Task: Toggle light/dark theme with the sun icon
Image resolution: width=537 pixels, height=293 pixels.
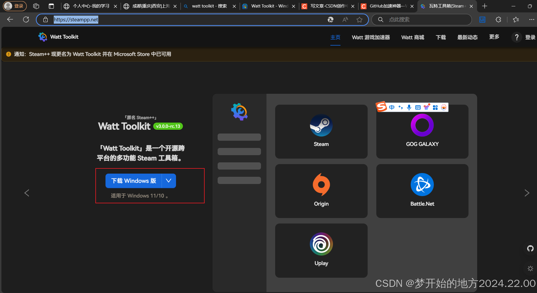Action: (530, 268)
